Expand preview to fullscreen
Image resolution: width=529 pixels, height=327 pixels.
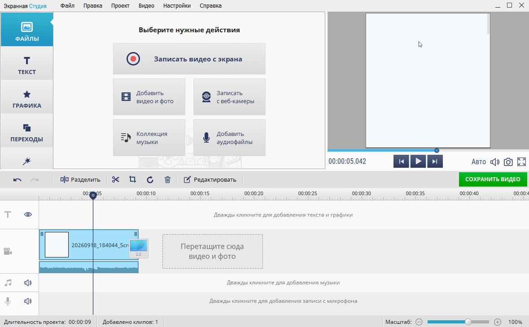pos(521,162)
